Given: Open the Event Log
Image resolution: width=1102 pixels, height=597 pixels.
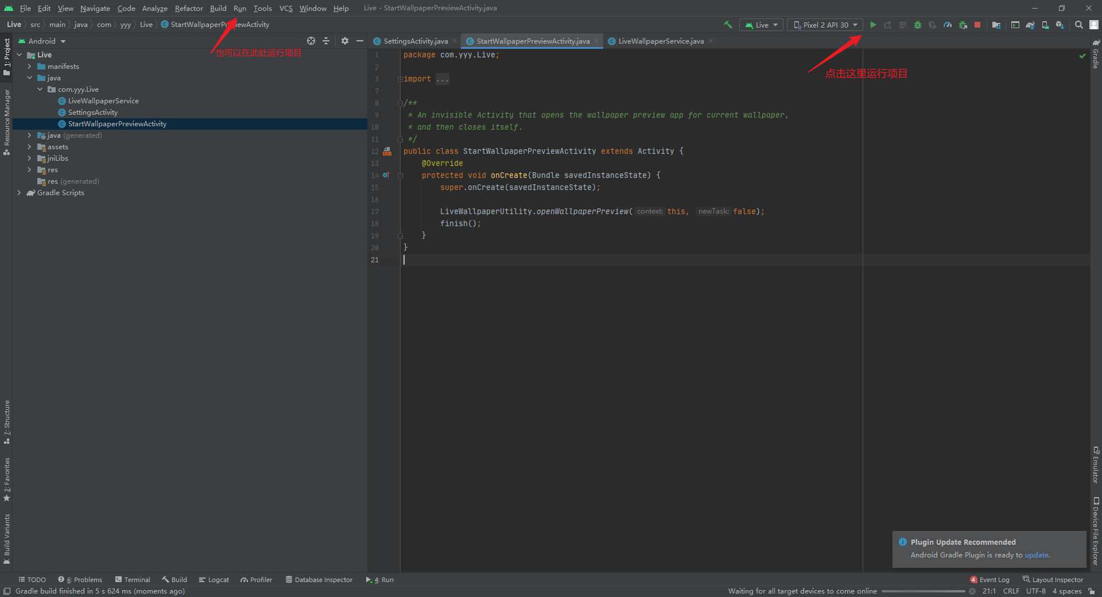Looking at the screenshot, I should pyautogui.click(x=990, y=580).
